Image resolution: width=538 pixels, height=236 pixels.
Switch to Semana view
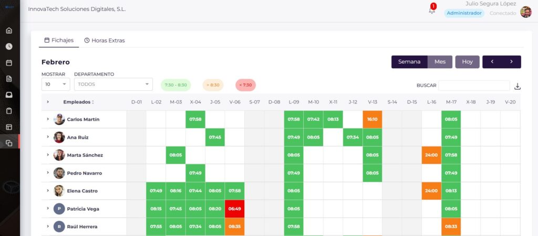(x=409, y=62)
